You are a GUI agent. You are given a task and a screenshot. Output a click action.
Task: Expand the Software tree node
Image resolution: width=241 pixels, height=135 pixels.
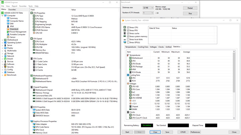pos(2,64)
